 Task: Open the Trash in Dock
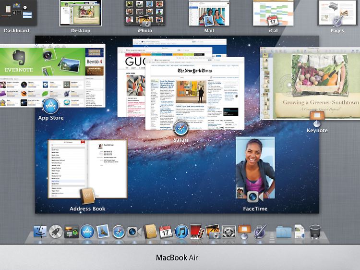click(x=315, y=232)
